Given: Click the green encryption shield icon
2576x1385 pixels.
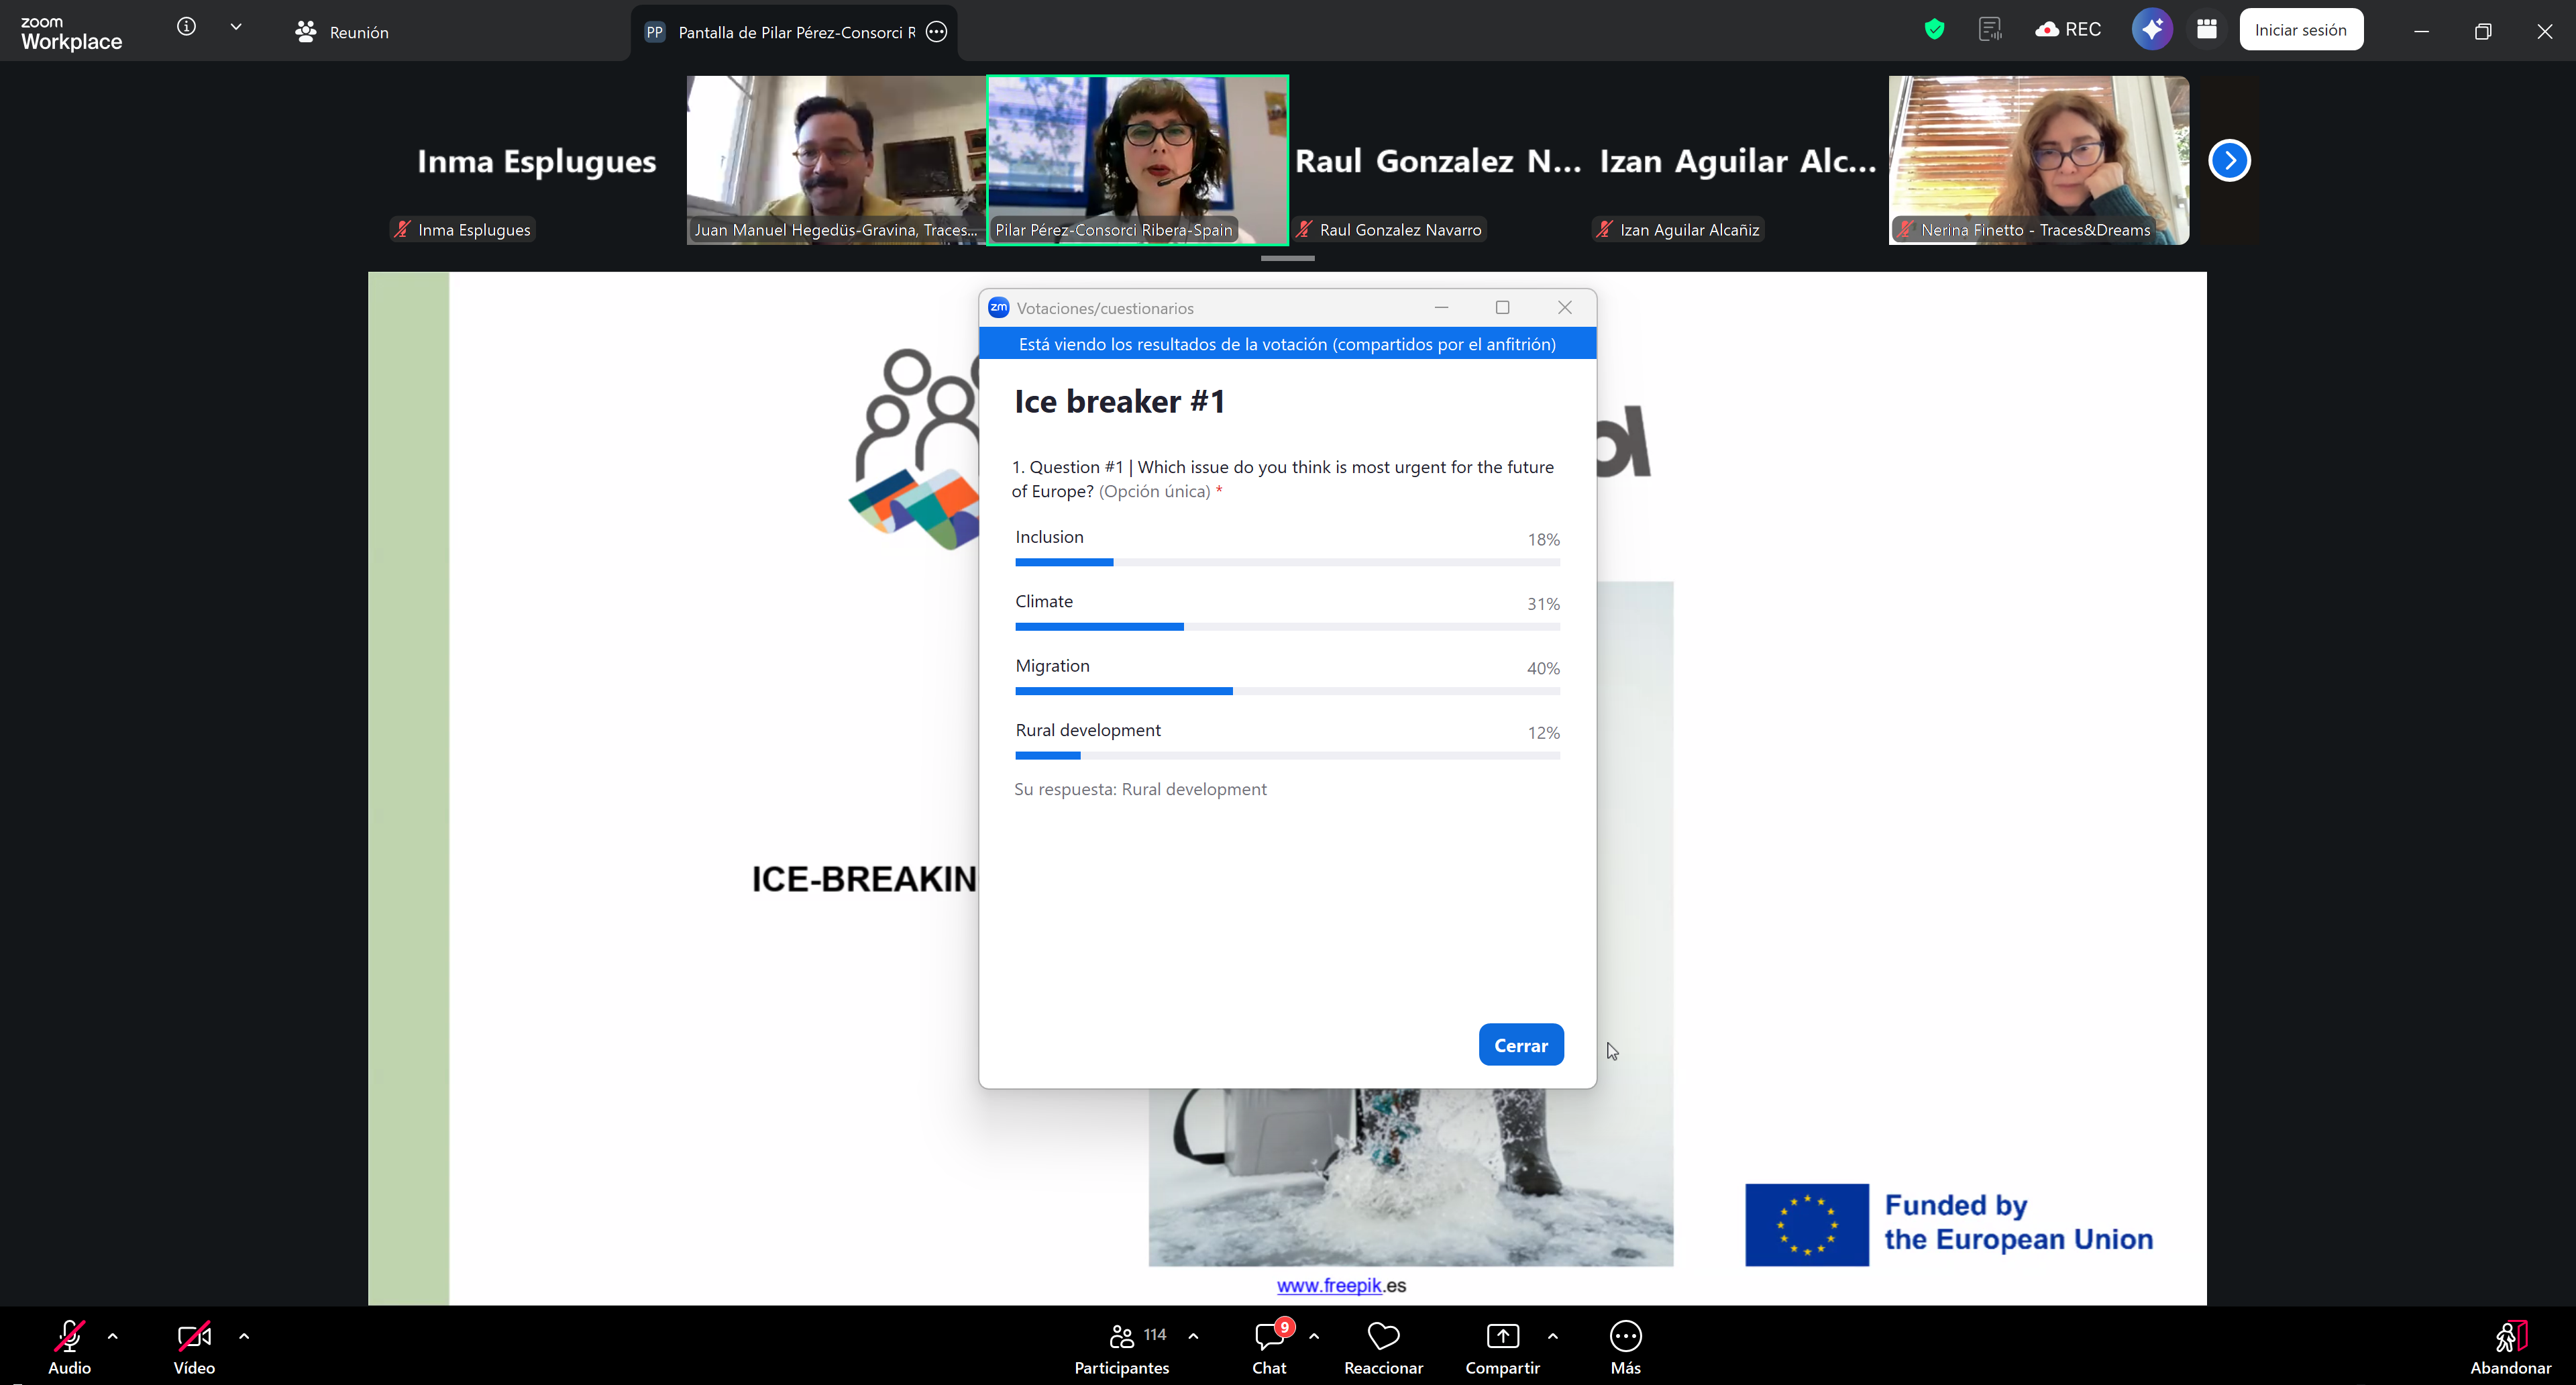Looking at the screenshot, I should click(x=1934, y=29).
